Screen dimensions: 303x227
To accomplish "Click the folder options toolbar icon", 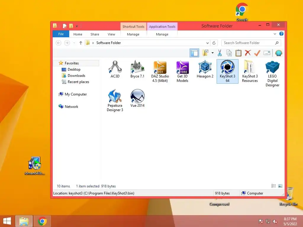I will [205, 53].
